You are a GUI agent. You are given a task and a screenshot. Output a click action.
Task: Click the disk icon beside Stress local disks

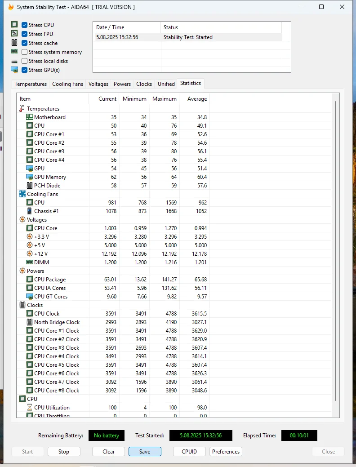[x=14, y=62]
